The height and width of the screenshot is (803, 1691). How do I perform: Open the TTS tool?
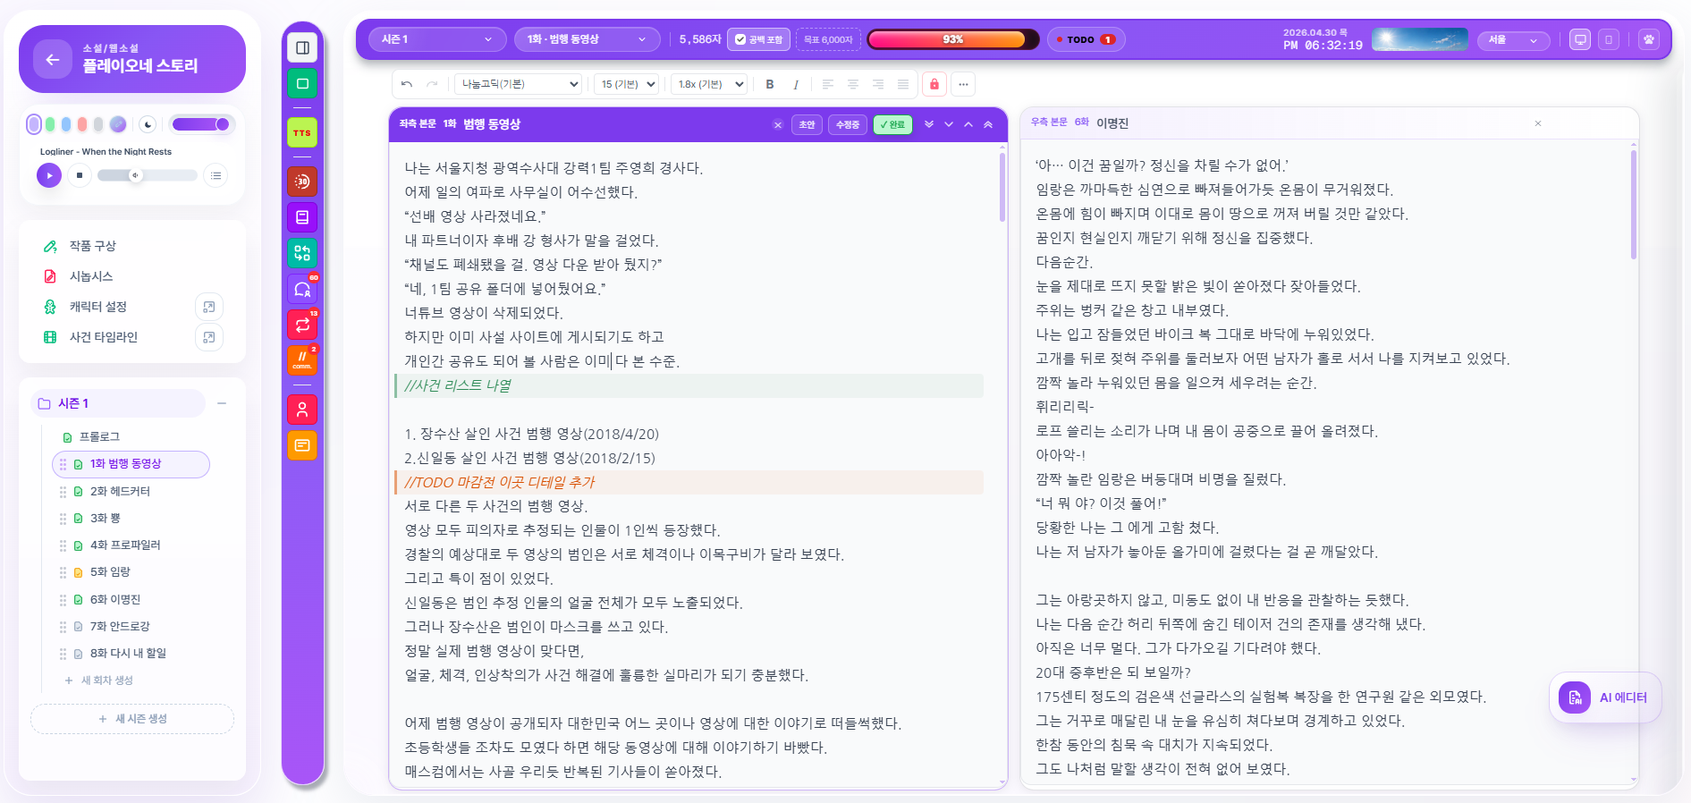coord(302,132)
